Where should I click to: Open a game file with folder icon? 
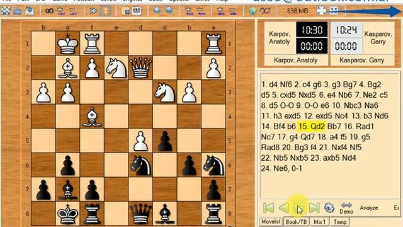[x=18, y=11]
